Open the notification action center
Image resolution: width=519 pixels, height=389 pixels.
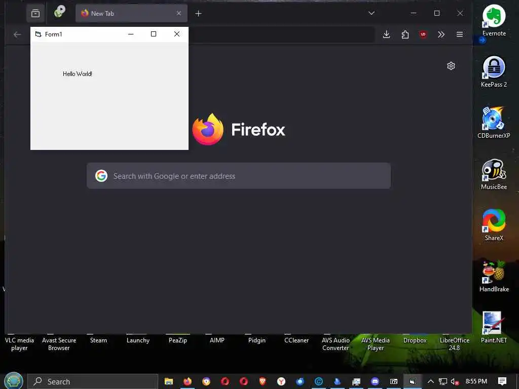click(502, 381)
